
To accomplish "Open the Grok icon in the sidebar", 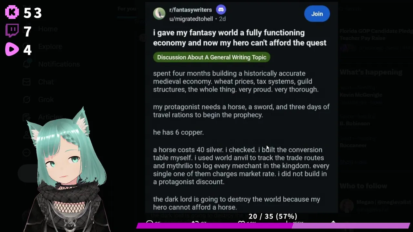I will [x=26, y=100].
